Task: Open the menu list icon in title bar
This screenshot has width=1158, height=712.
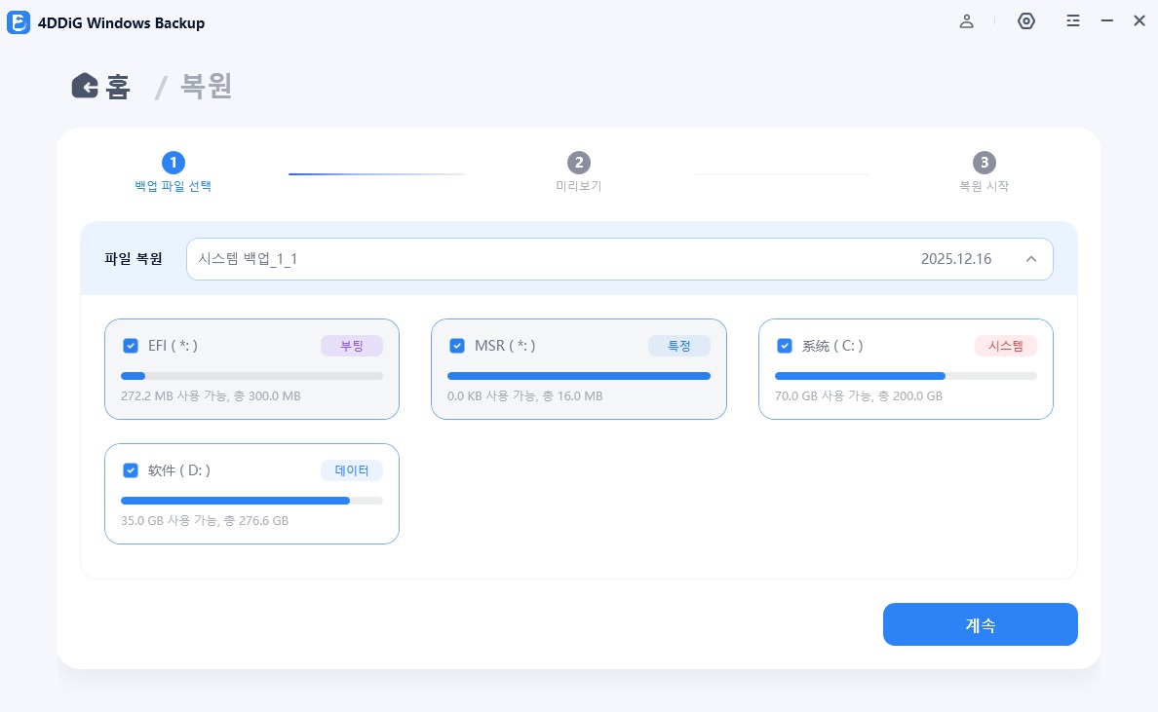Action: pyautogui.click(x=1073, y=20)
